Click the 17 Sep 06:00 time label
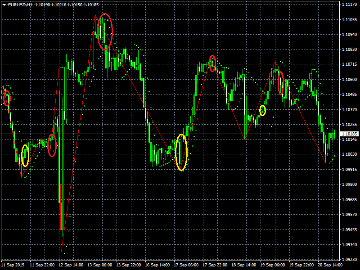 pos(186,265)
